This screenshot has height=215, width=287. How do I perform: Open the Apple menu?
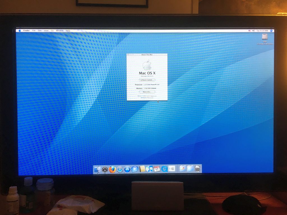tap(20, 31)
